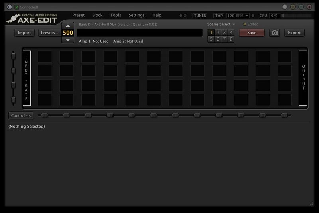This screenshot has height=213, width=319.
Task: Click the first column's horizontal slider handle
Action: tap(45, 115)
